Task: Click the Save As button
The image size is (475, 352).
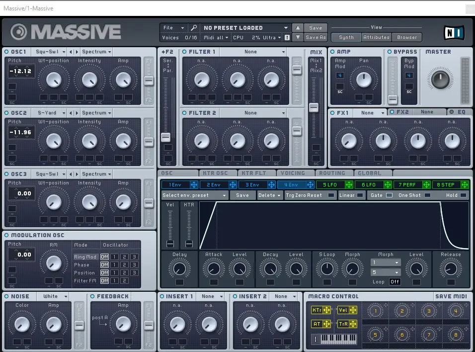Action: point(316,37)
